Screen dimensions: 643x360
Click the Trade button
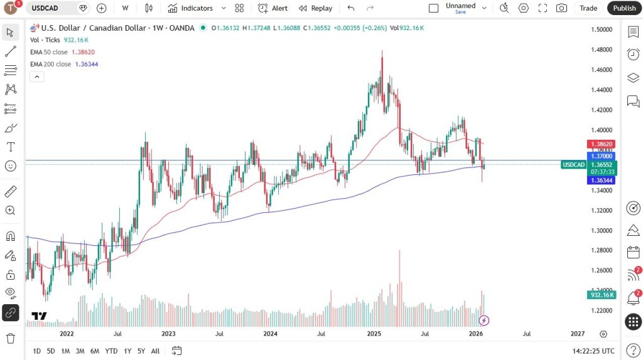588,8
